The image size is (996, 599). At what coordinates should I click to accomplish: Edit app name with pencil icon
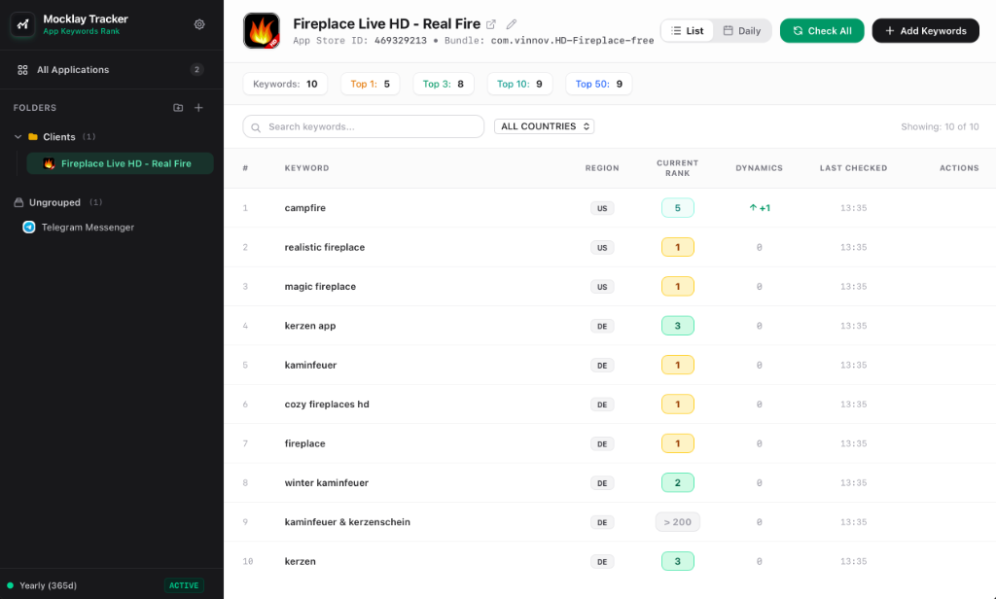coord(512,24)
